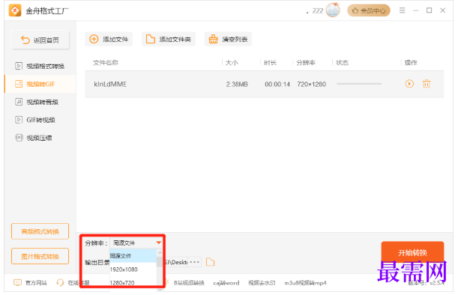Click the klnLdMME file name
461x295 pixels.
[110, 85]
